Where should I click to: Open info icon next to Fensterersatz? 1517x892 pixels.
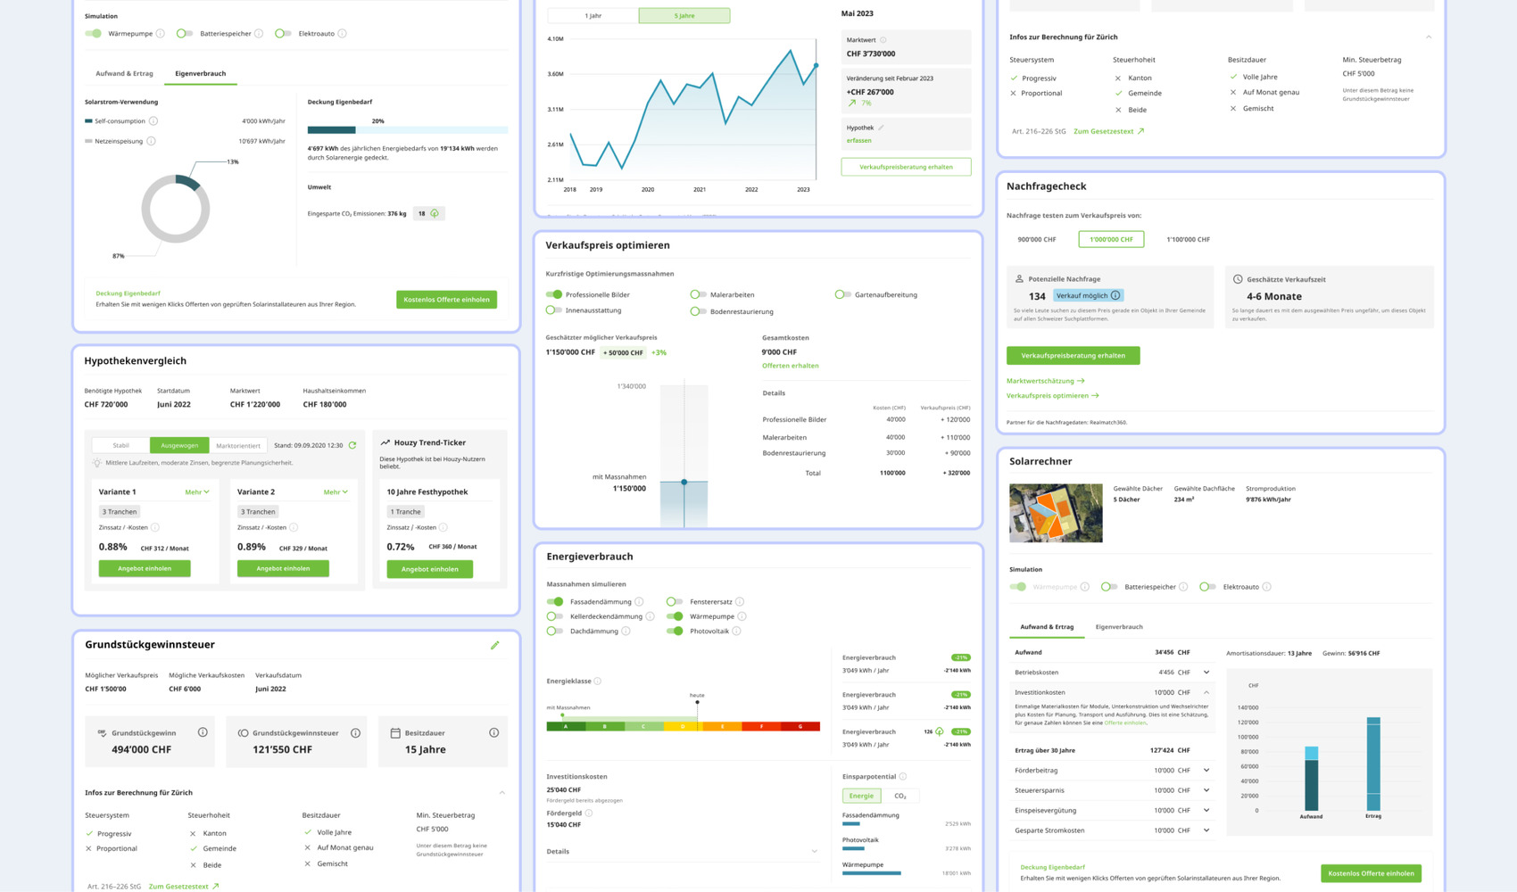(740, 602)
